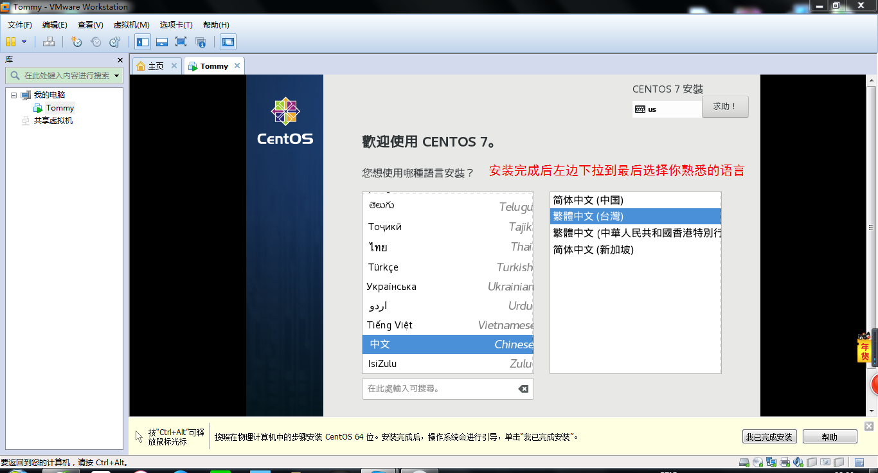Click the 我已完成安装 button
This screenshot has height=473, width=878.
pos(769,437)
